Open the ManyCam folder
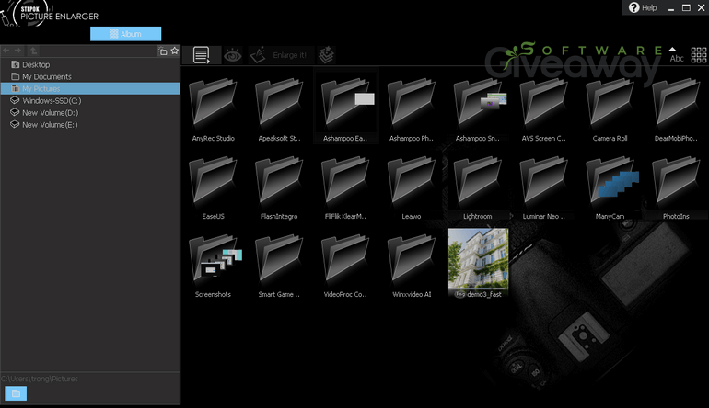This screenshot has width=709, height=408. [x=611, y=187]
